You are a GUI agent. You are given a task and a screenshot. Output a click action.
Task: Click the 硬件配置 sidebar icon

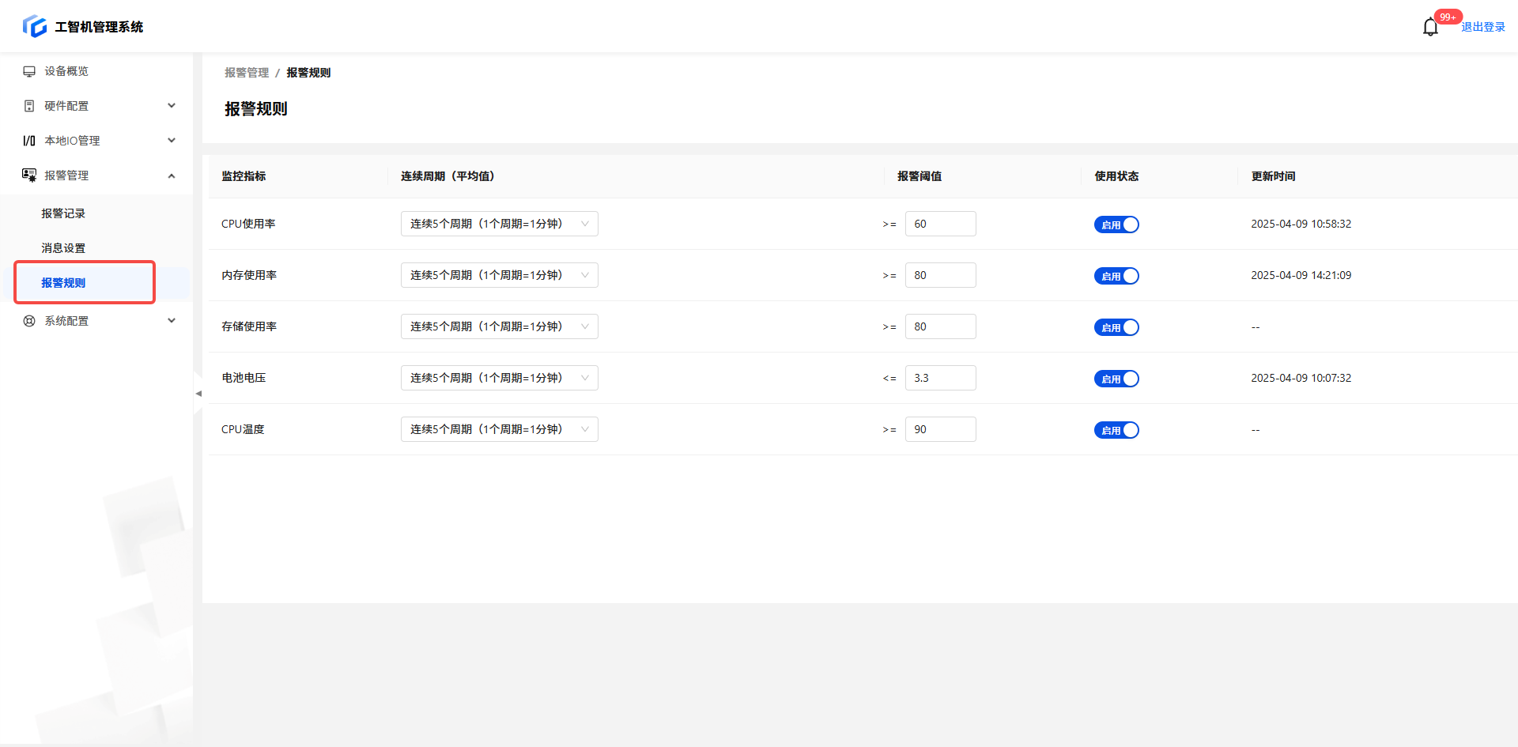click(x=29, y=106)
